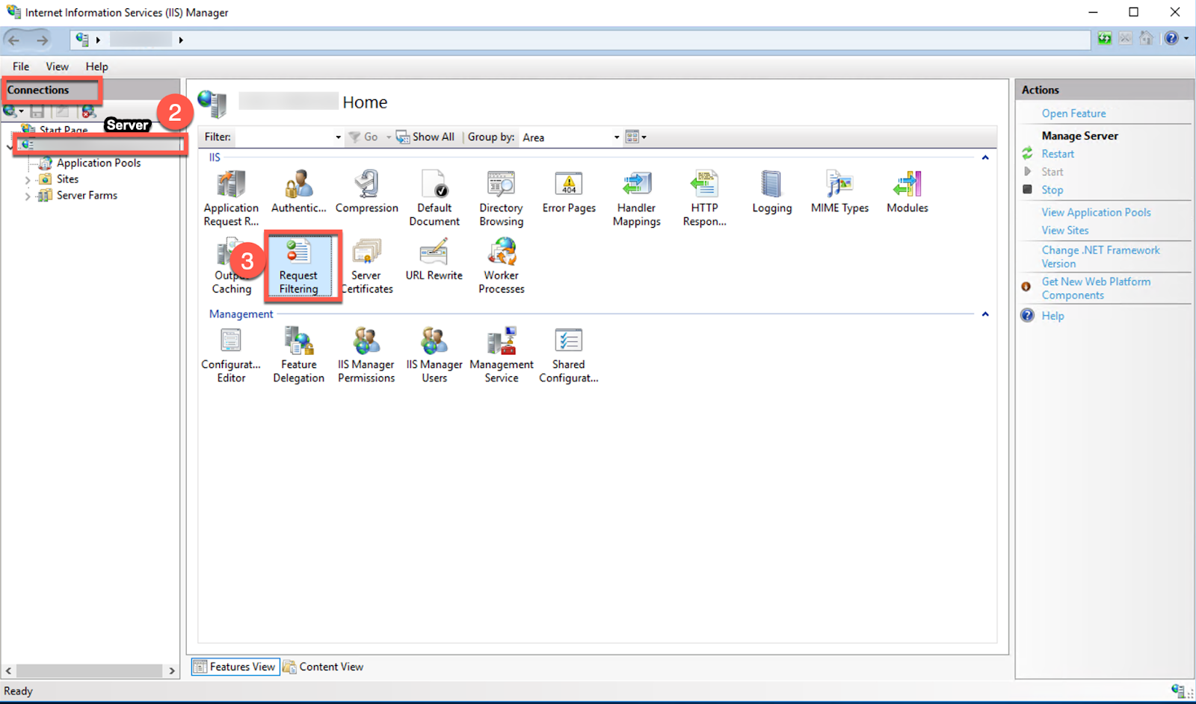The width and height of the screenshot is (1196, 704).
Task: Open the Group by Area dropdown
Action: 617,137
